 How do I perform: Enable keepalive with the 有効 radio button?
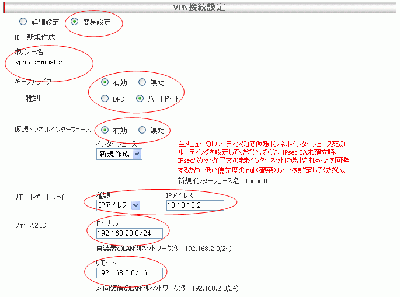coord(105,82)
